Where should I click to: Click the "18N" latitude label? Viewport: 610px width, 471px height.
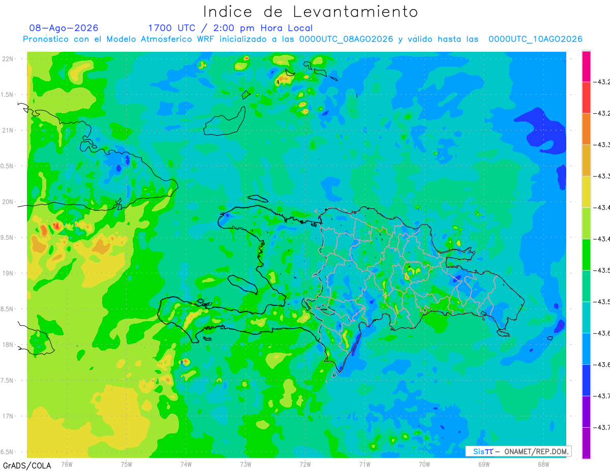(x=8, y=344)
